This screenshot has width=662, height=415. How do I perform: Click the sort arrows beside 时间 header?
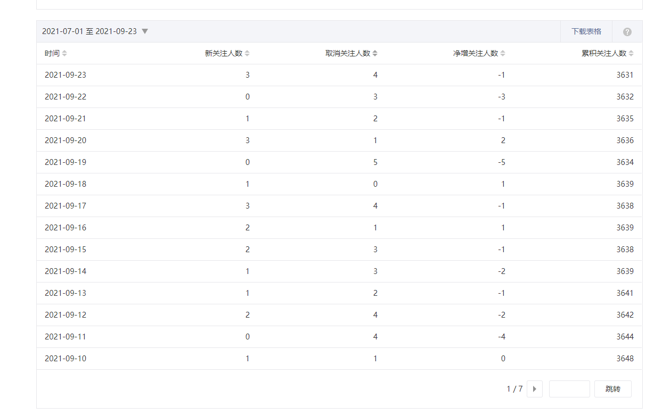(64, 53)
